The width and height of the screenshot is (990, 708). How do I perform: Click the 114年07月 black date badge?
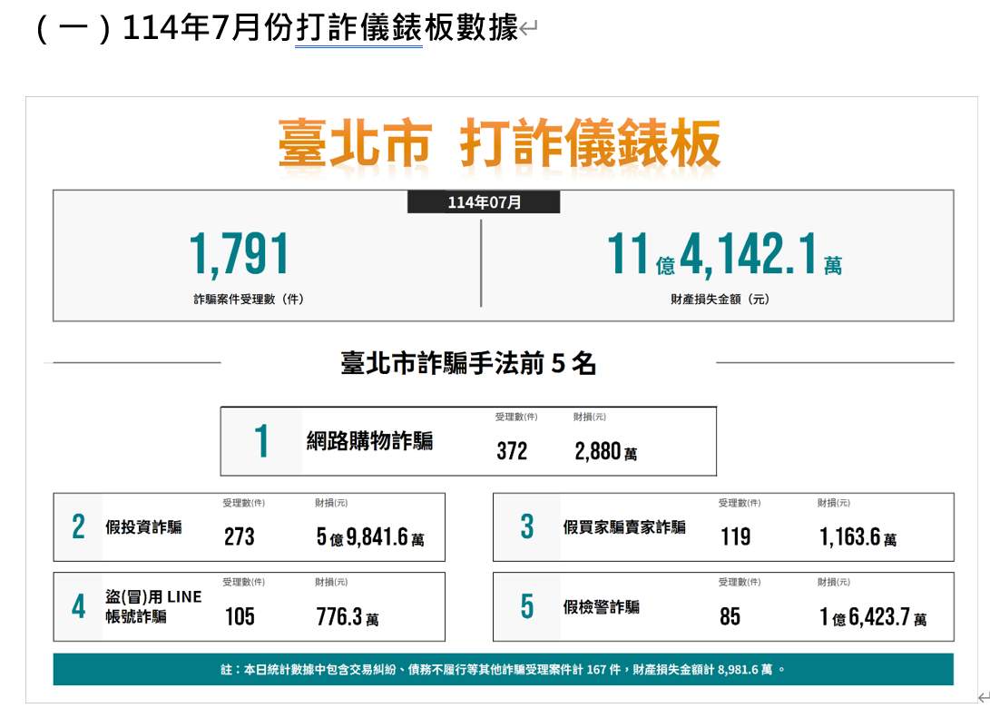[x=484, y=202]
